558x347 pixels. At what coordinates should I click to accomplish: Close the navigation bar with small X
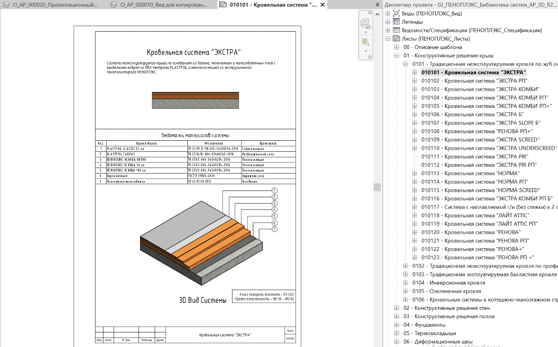tap(370, 13)
